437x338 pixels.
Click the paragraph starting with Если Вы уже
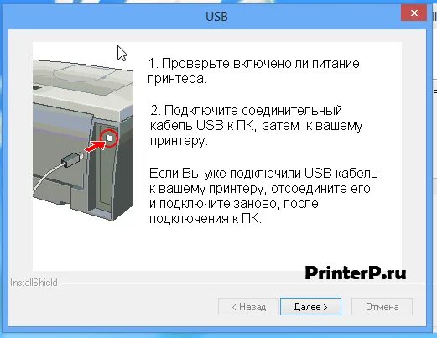[263, 195]
